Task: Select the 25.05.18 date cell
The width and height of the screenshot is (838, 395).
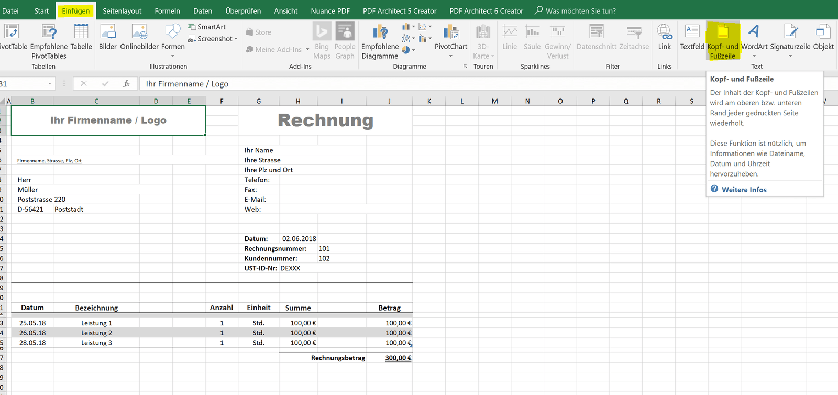Action: click(32, 323)
